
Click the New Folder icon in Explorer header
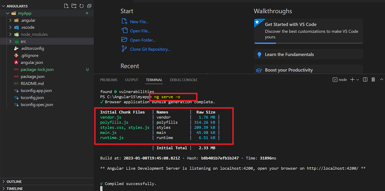pos(74,6)
